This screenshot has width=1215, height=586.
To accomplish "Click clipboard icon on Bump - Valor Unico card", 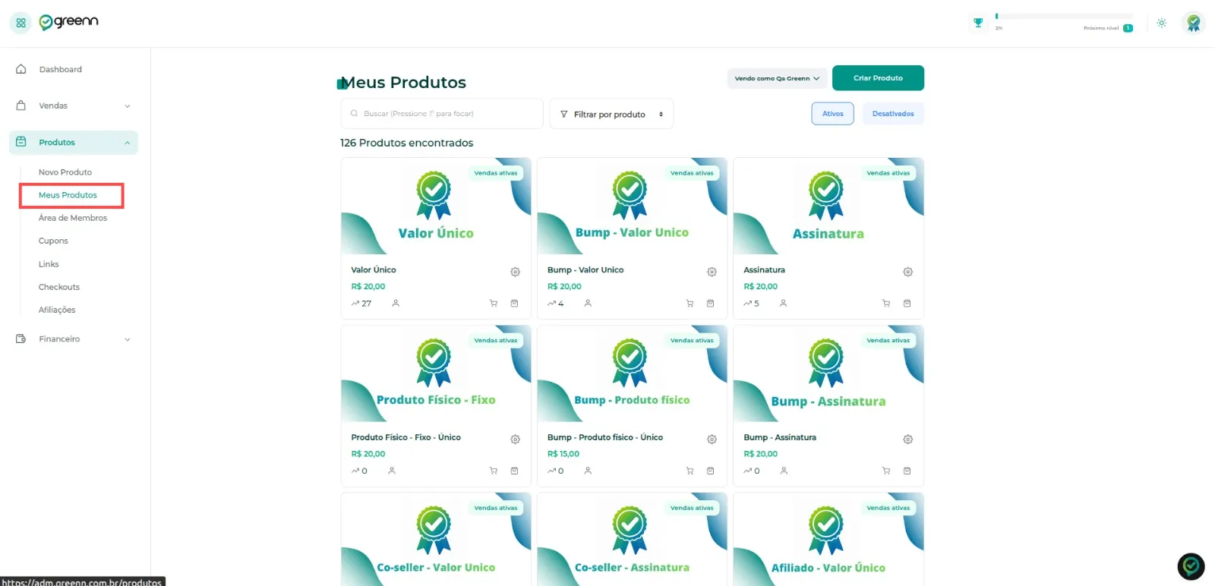I will [x=711, y=304].
